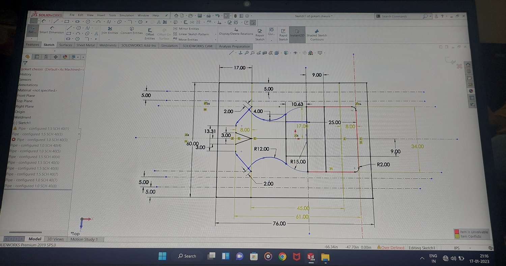This screenshot has width=506, height=266.
Task: Click the Exit Sketch button
Action: [32, 30]
